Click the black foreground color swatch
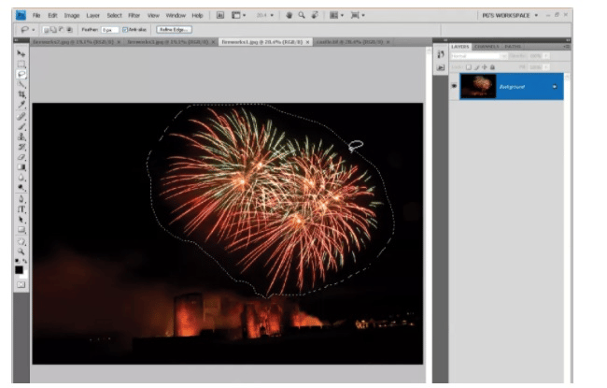 coord(19,270)
